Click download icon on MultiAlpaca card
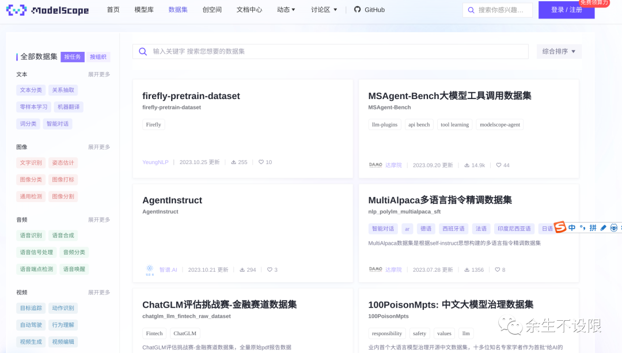 [x=467, y=270]
